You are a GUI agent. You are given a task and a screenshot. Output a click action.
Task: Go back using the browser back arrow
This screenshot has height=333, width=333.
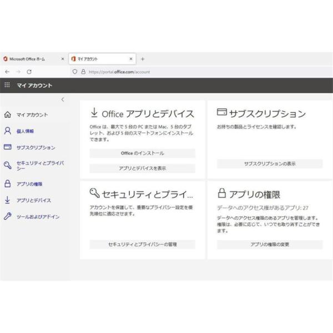click(x=7, y=72)
